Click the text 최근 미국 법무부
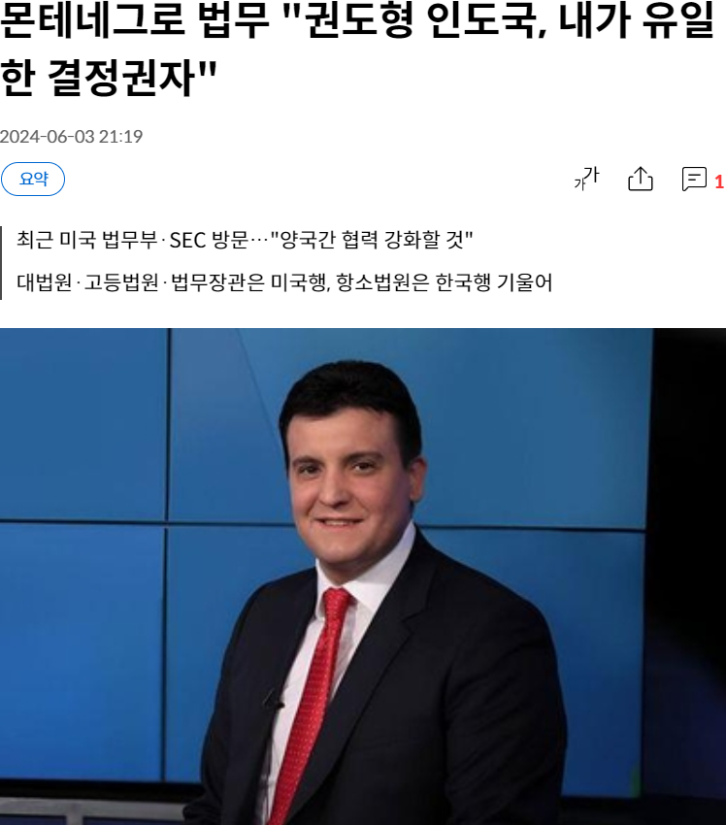Viewport: 726px width, 825px height. 87,240
